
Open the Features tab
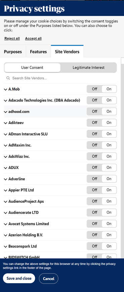[38, 52]
